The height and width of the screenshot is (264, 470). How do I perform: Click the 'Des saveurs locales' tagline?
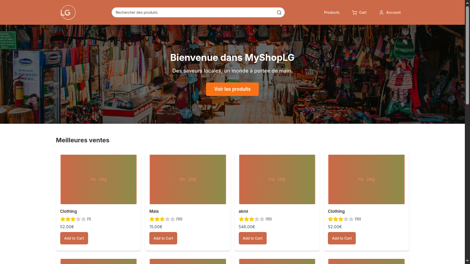[232, 71]
